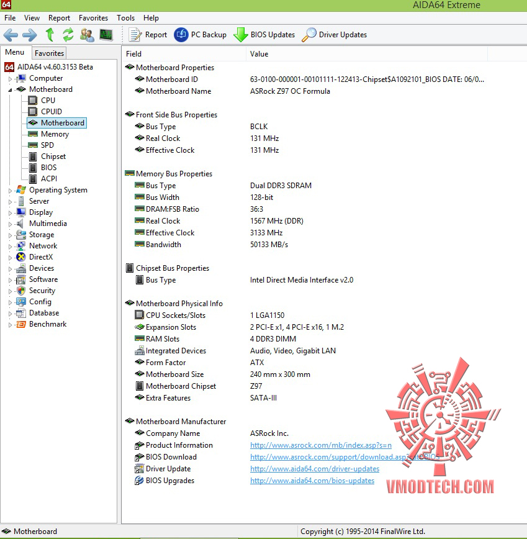
Task: Click the Benchmark tree icon
Action: tap(21, 324)
